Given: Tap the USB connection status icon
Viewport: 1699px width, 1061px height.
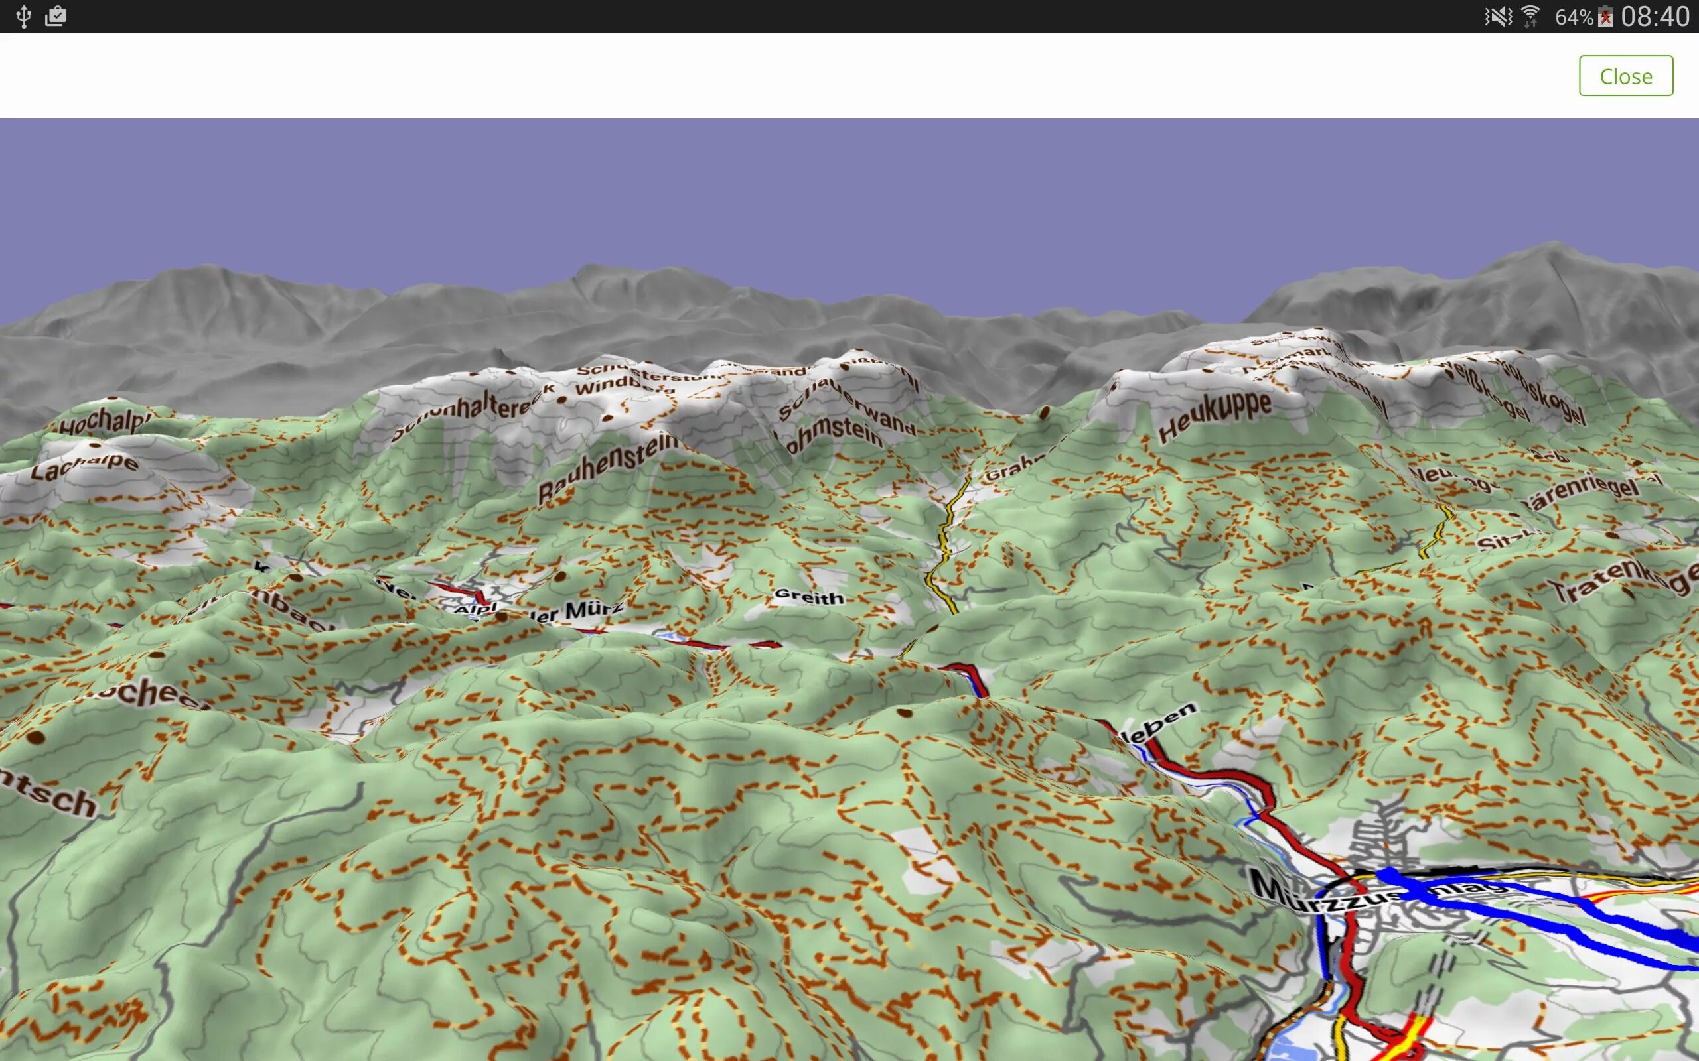Looking at the screenshot, I should coord(23,16).
